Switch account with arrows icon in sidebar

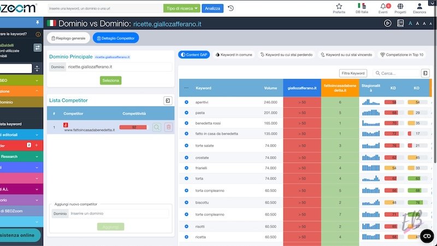click(x=37, y=48)
